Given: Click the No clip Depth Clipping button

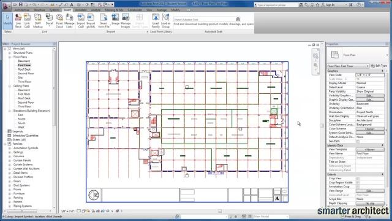Looking at the screenshot, I should (x=370, y=203).
